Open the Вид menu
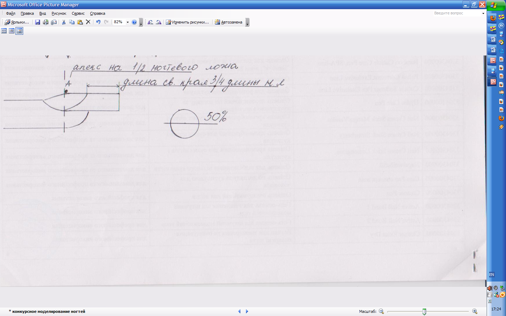 point(43,13)
